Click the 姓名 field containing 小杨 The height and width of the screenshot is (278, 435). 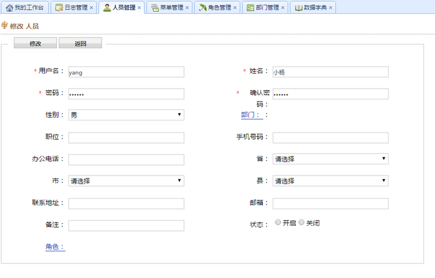coord(331,72)
